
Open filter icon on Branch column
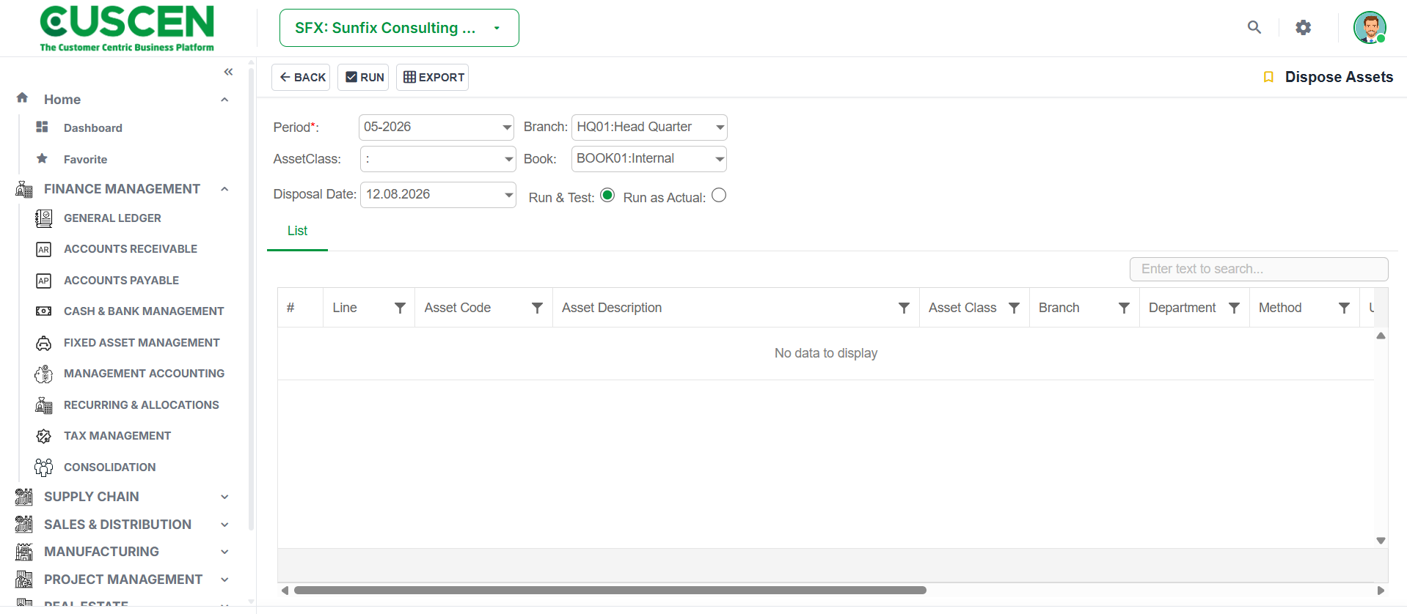pyautogui.click(x=1124, y=308)
